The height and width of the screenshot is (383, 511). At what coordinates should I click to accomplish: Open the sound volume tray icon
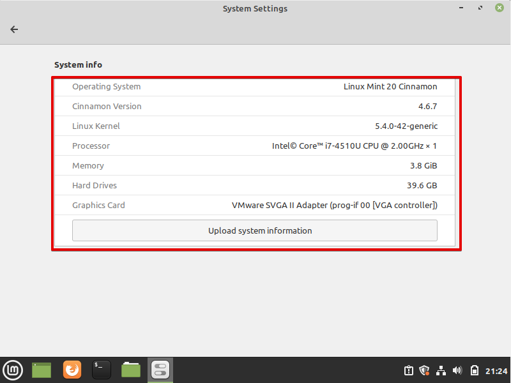coord(457,371)
